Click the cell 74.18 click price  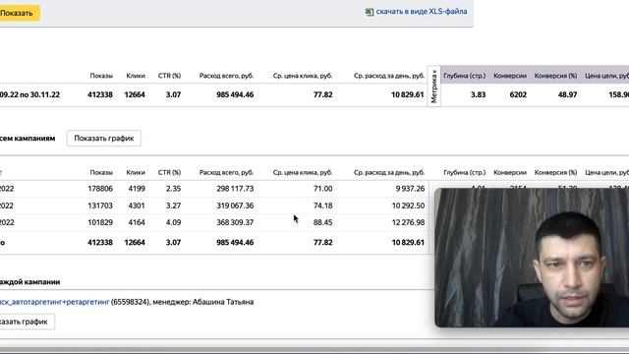323,206
